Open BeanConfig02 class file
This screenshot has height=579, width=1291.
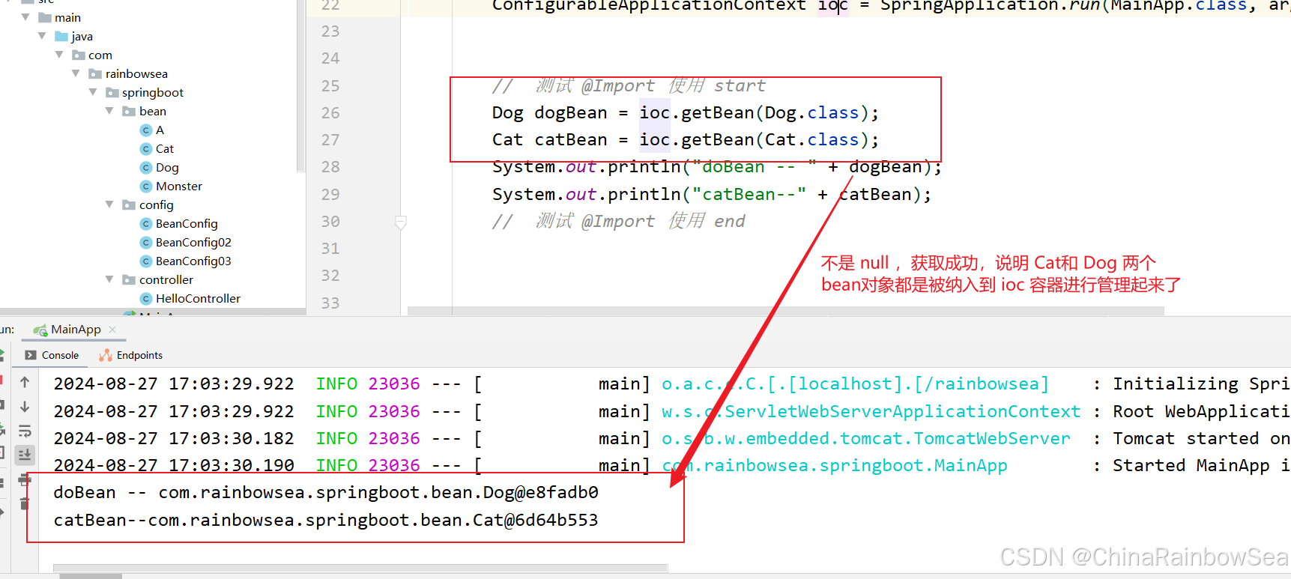(x=193, y=242)
